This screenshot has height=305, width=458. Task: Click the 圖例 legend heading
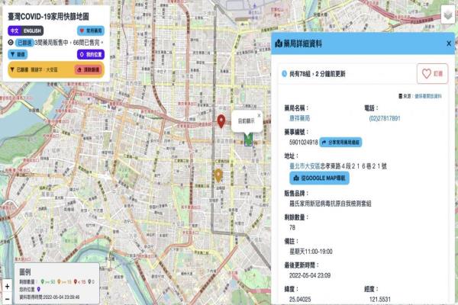tap(25, 272)
